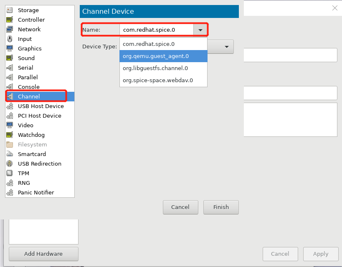Choose com.redhat.spice.0 from the list

(163, 44)
